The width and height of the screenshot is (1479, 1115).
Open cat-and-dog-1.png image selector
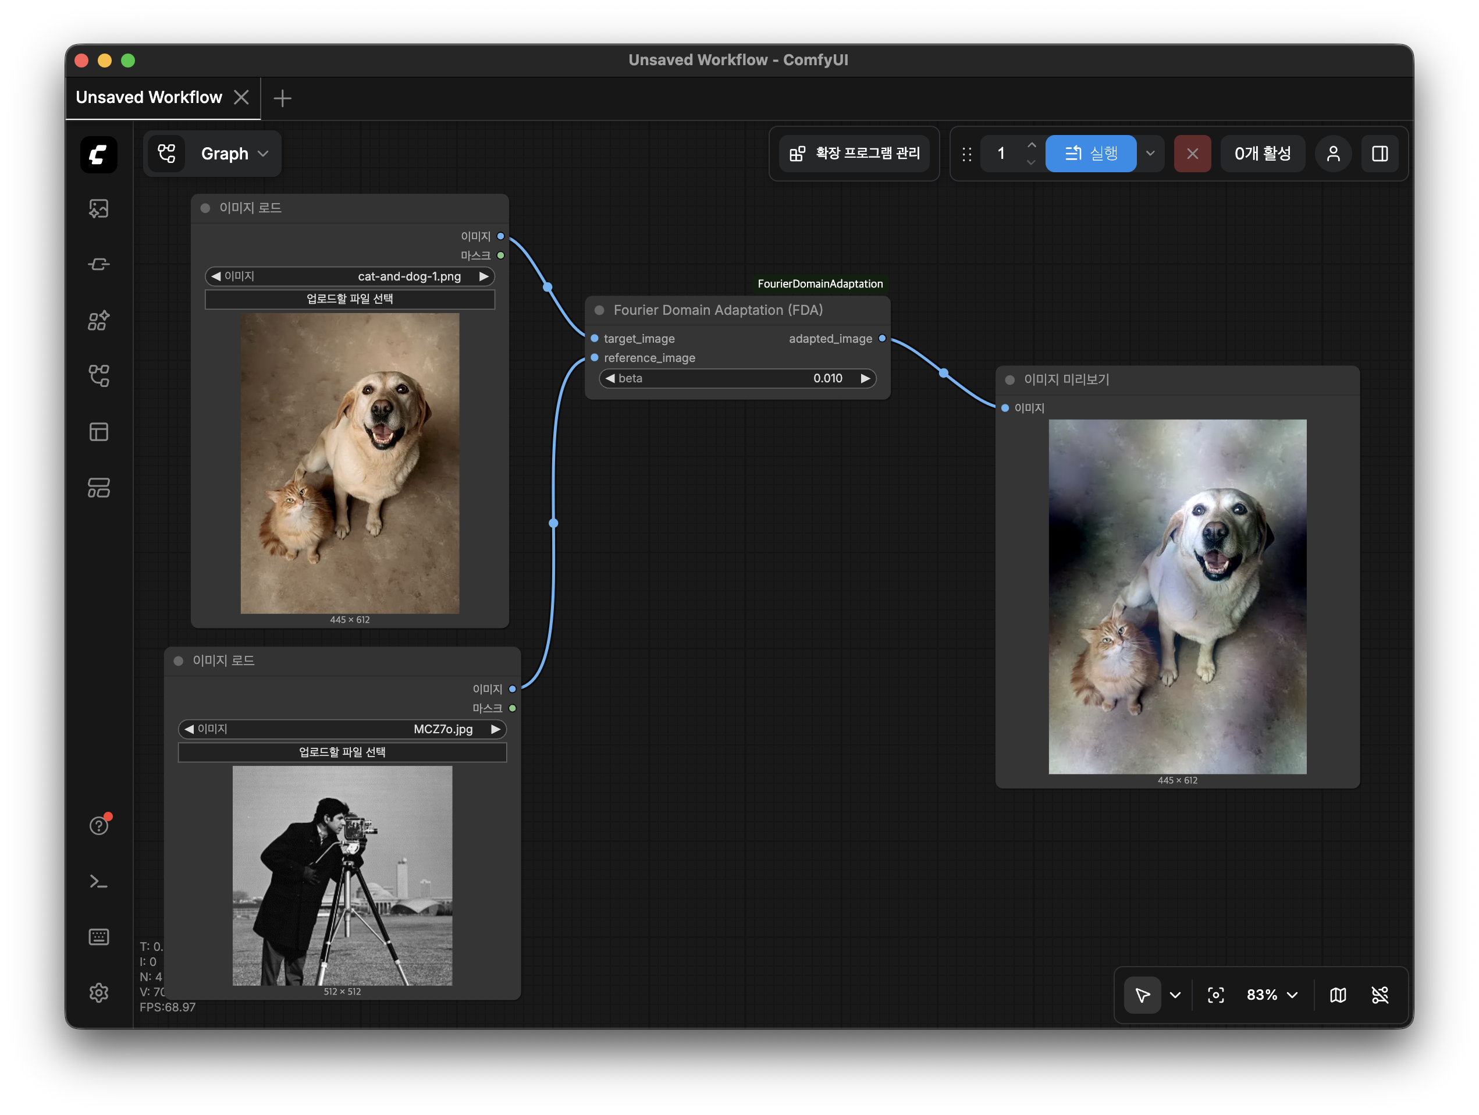click(x=350, y=276)
